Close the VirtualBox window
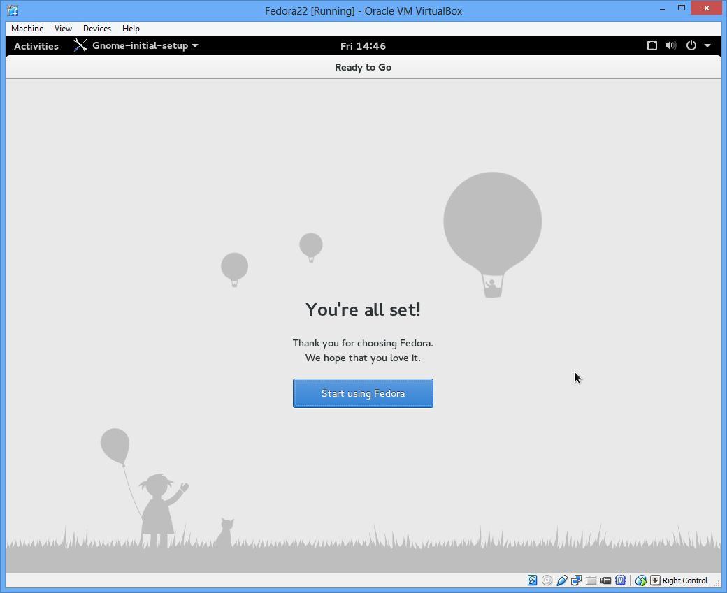 point(707,8)
